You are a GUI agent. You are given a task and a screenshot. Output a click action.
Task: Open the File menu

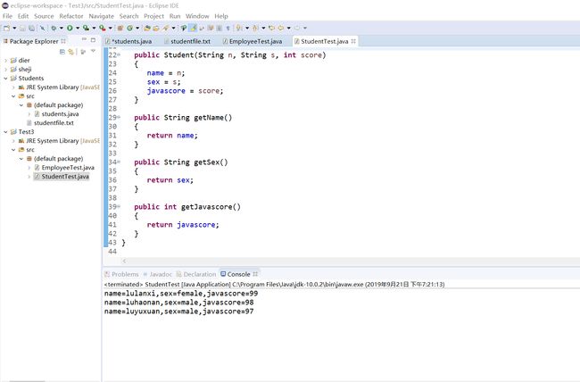point(7,16)
